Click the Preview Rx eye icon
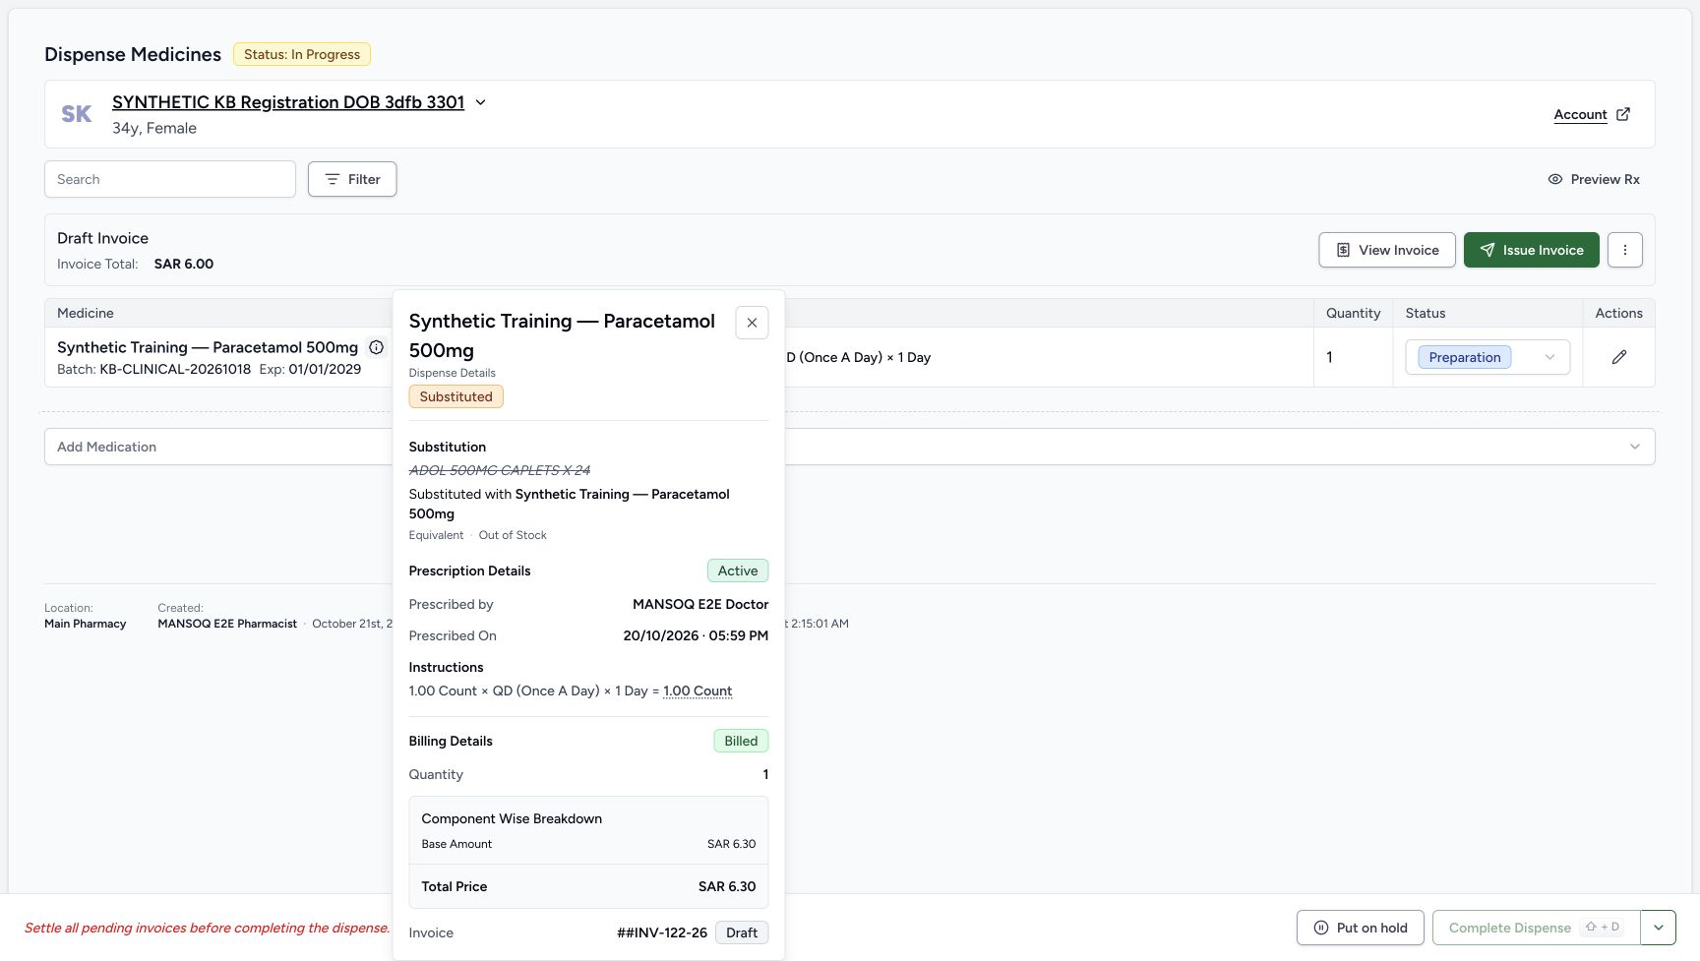Image resolution: width=1700 pixels, height=961 pixels. coord(1554,179)
